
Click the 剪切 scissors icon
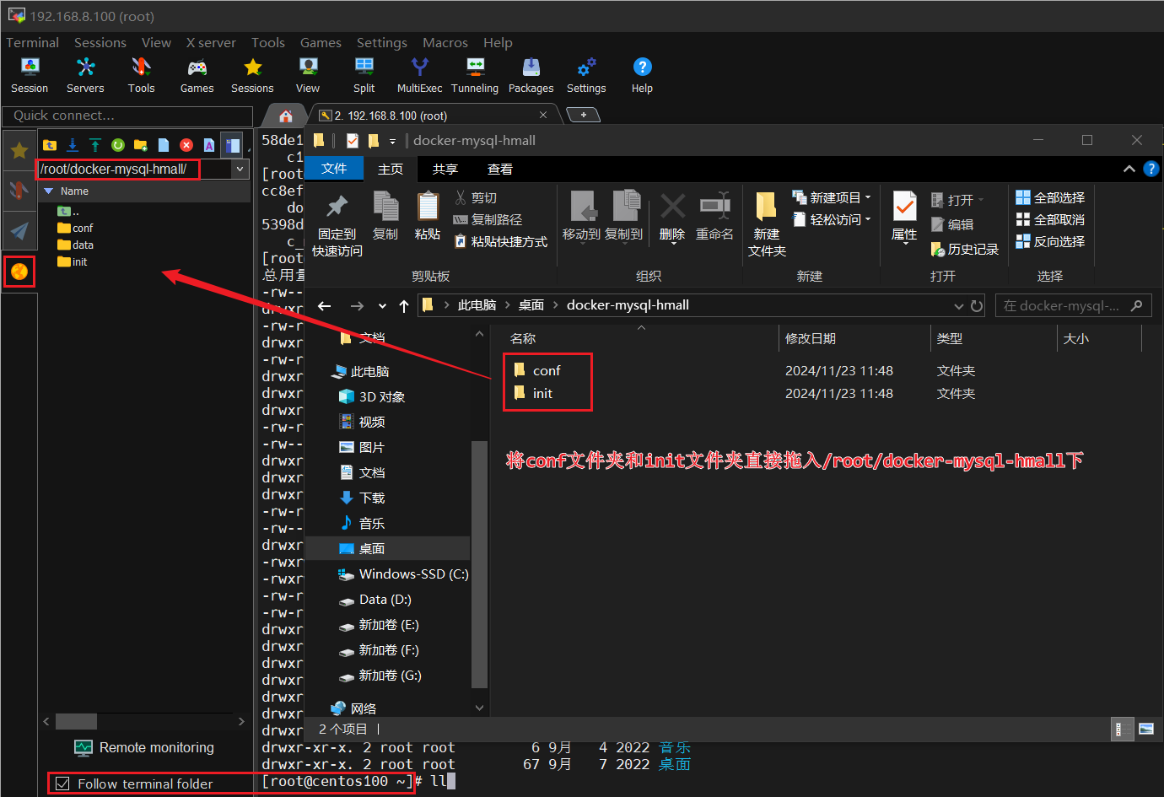[461, 197]
